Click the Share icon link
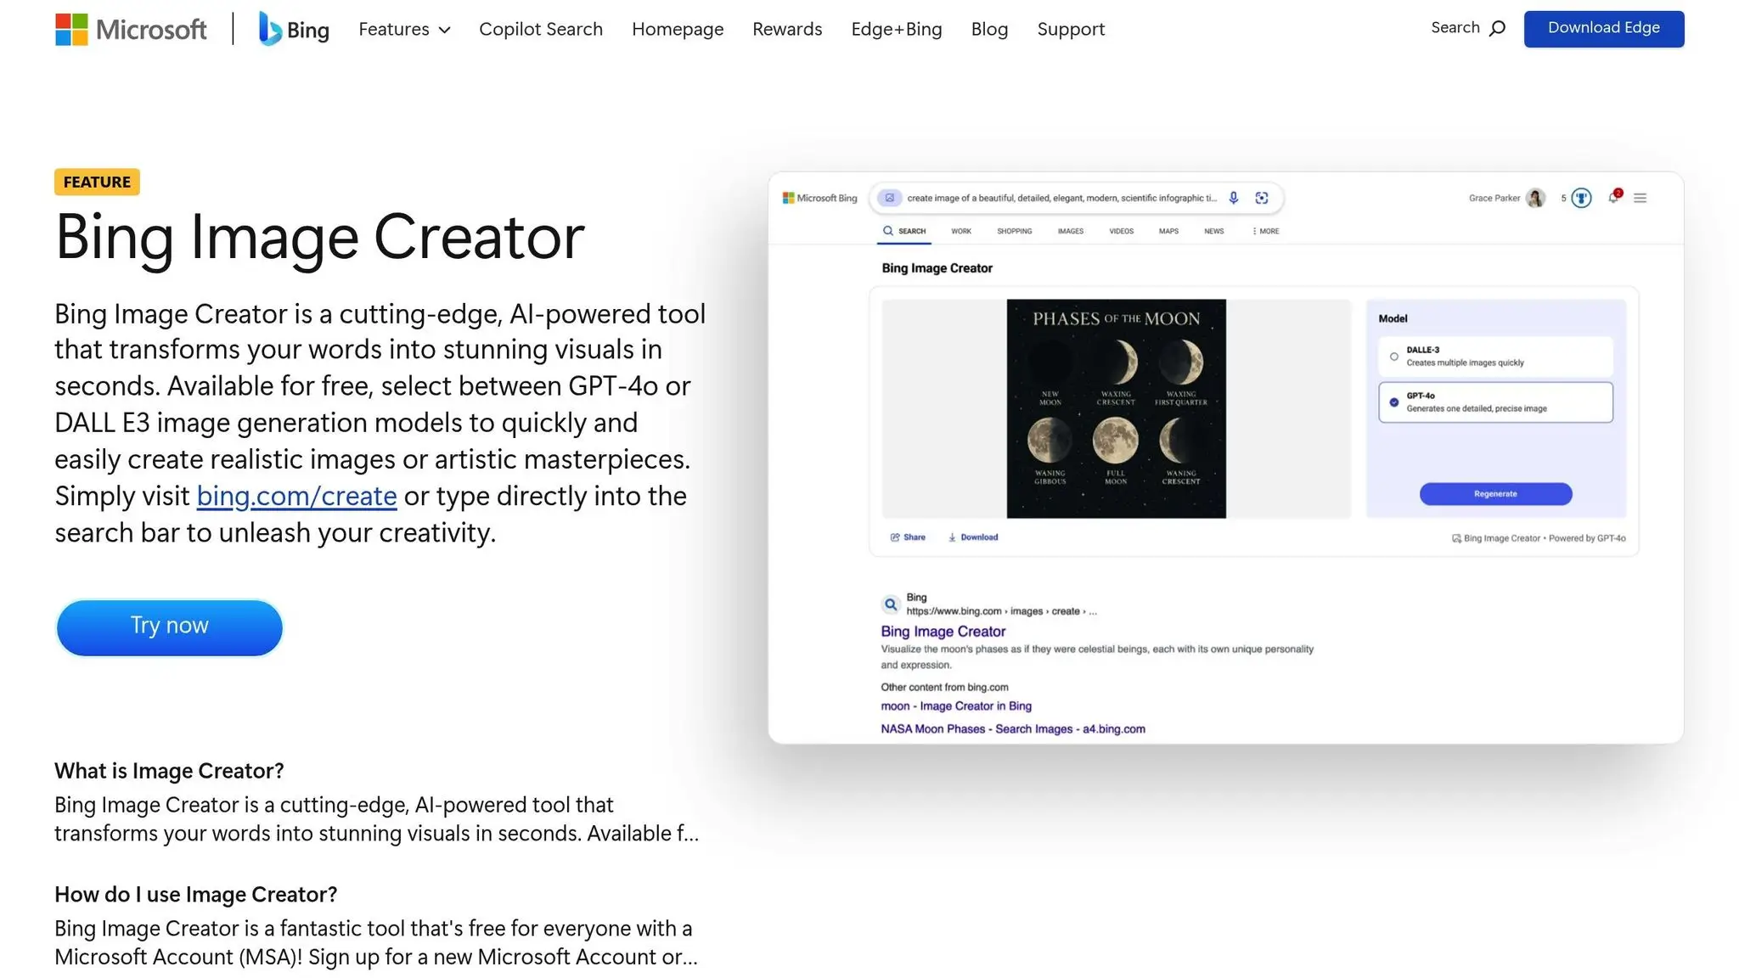 908,537
